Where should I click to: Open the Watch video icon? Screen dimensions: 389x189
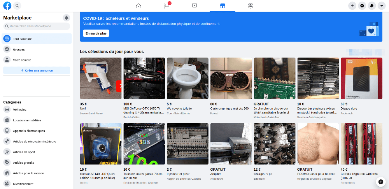coord(194,6)
